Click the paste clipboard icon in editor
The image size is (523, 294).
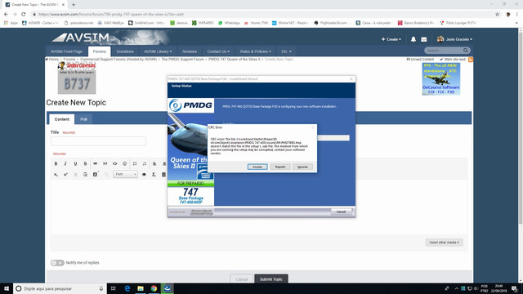click(85, 174)
